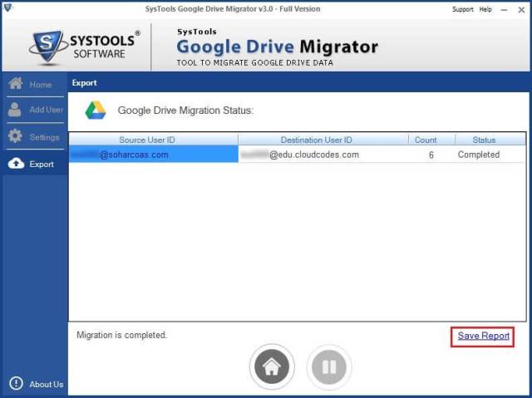This screenshot has width=532, height=398.
Task: Click the Status column header
Action: point(490,140)
